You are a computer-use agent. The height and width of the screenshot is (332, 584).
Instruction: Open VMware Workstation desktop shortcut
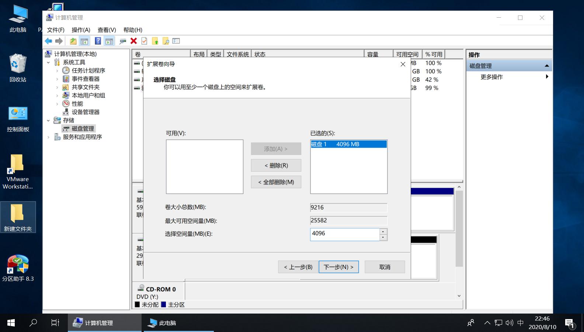tap(18, 172)
